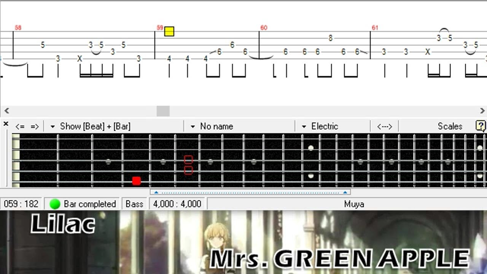Click the '4,000 : 4,000' status bar value

(x=177, y=204)
